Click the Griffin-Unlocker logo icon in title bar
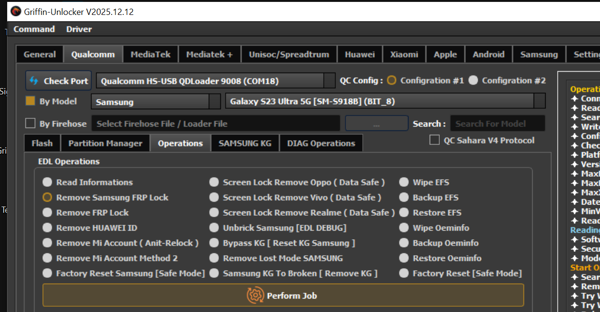Viewport: 600px width, 312px height. 16,12
